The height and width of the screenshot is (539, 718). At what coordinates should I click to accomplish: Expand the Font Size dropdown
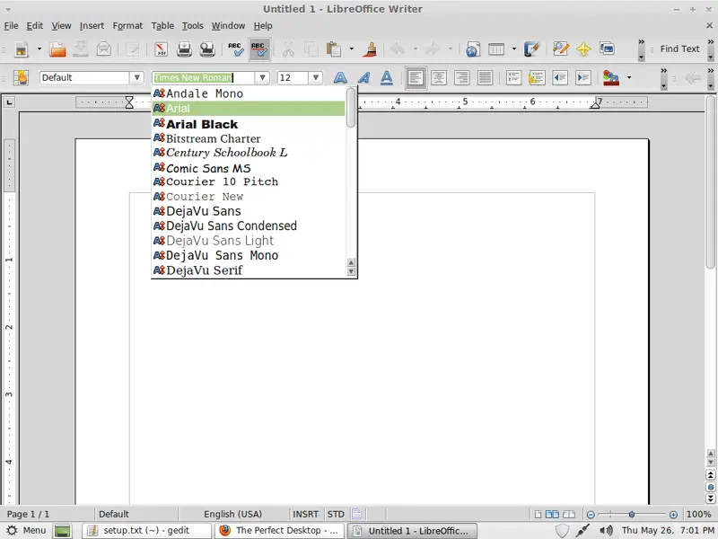click(316, 77)
